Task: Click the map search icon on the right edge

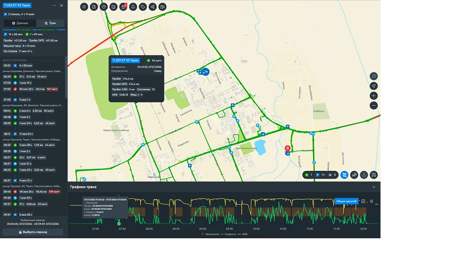Action: (x=374, y=76)
